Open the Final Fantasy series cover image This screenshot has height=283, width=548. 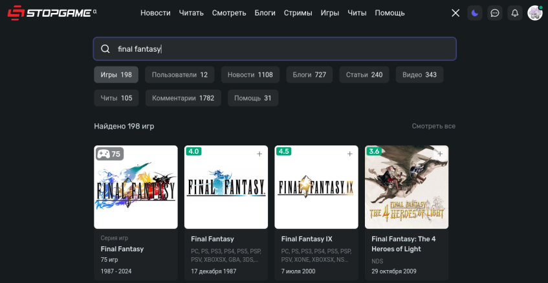136,187
